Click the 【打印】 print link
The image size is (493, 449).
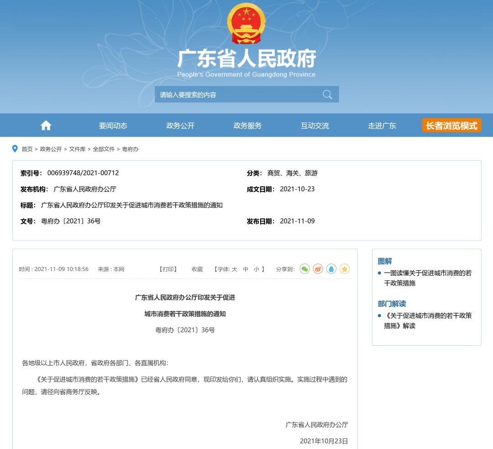168,269
